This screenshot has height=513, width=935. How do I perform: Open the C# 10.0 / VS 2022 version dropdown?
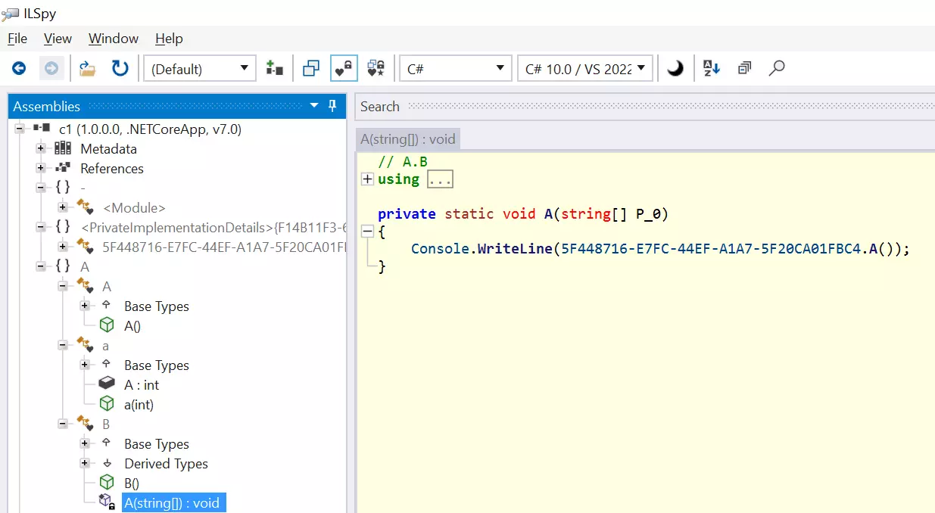tap(585, 69)
